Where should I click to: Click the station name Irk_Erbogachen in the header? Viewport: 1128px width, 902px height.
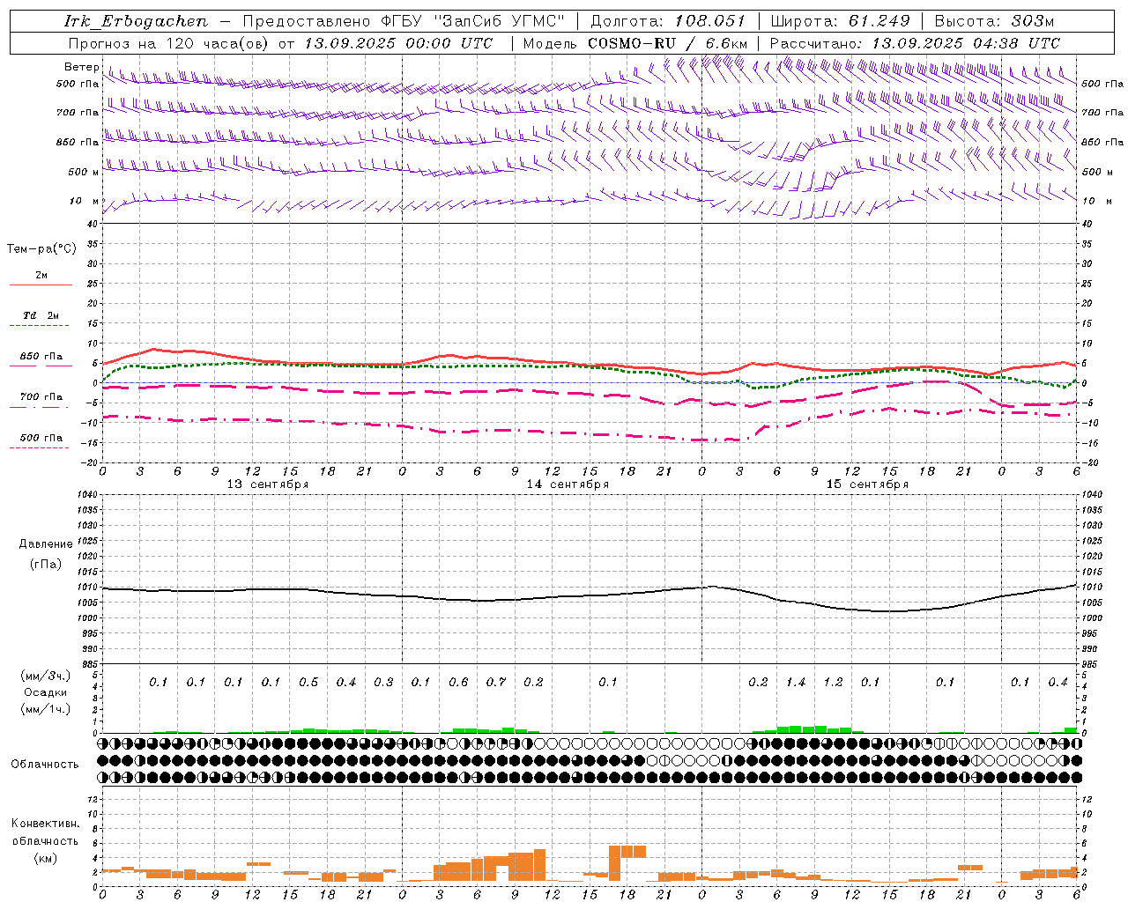click(136, 21)
